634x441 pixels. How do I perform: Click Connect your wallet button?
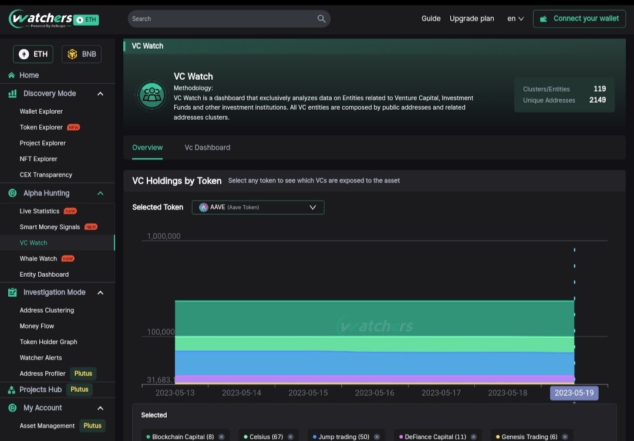point(579,19)
